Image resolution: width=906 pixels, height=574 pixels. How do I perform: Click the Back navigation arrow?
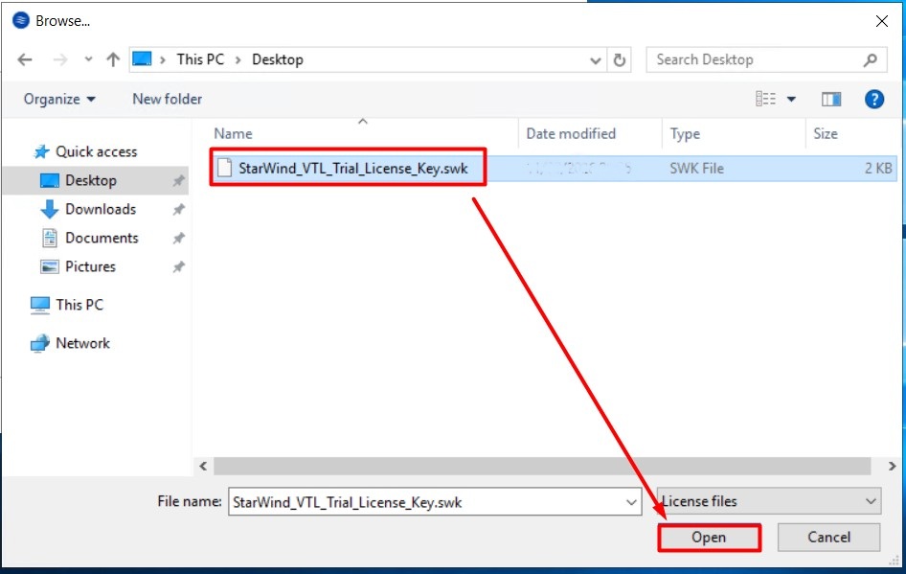point(25,59)
